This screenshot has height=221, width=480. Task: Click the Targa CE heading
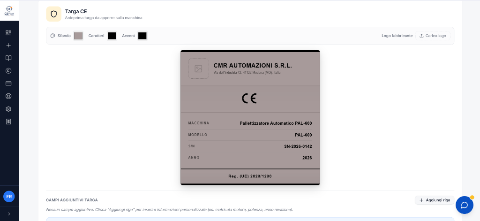click(76, 11)
